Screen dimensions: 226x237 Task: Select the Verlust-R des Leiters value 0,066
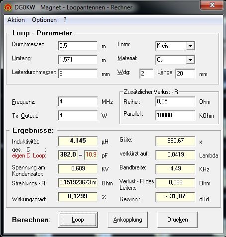(175, 182)
